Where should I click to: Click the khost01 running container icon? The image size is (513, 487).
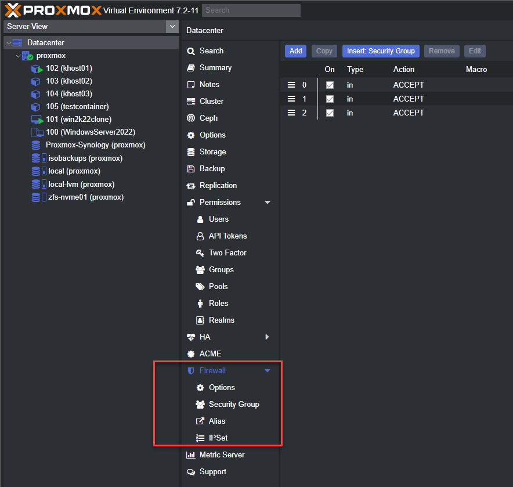pyautogui.click(x=37, y=68)
